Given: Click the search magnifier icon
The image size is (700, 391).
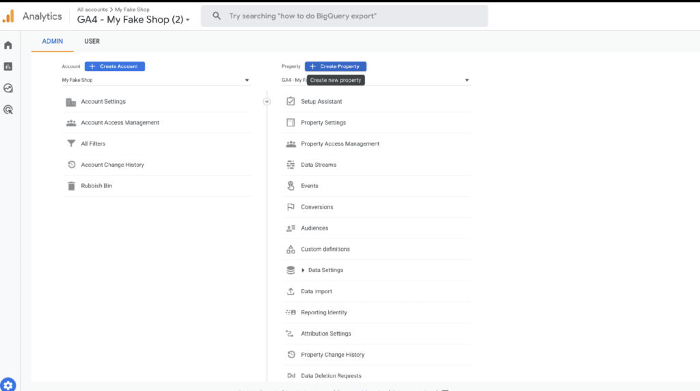Looking at the screenshot, I should coord(217,16).
